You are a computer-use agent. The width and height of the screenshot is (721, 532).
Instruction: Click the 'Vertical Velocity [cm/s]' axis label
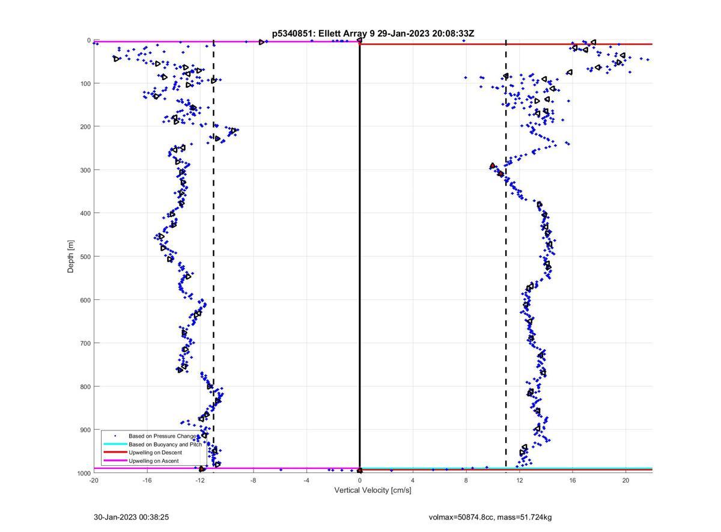click(373, 490)
